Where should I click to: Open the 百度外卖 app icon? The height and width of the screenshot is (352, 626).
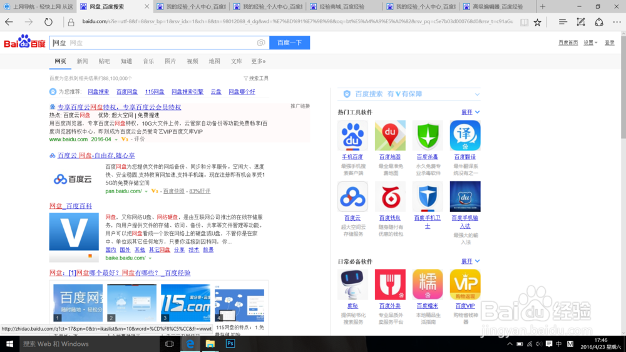[x=390, y=284]
